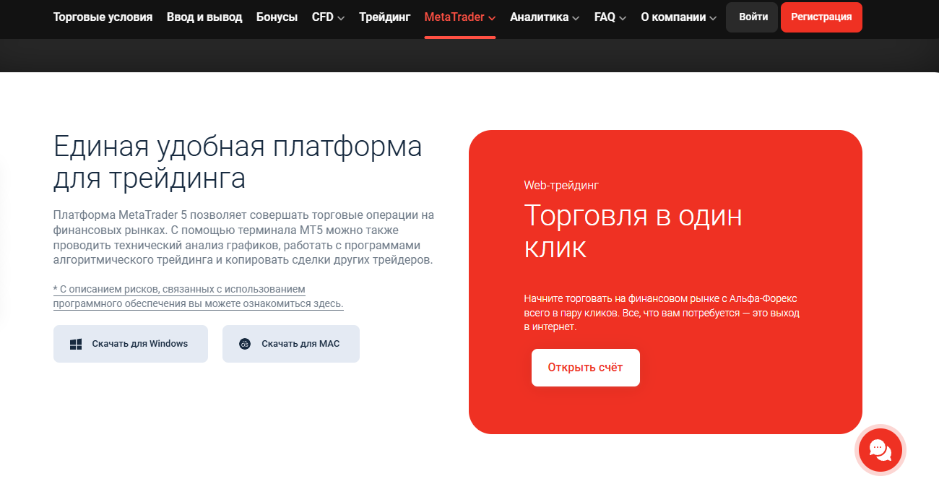This screenshot has width=939, height=484.
Task: Expand the MetaTrader menu chevron
Action: click(x=492, y=18)
